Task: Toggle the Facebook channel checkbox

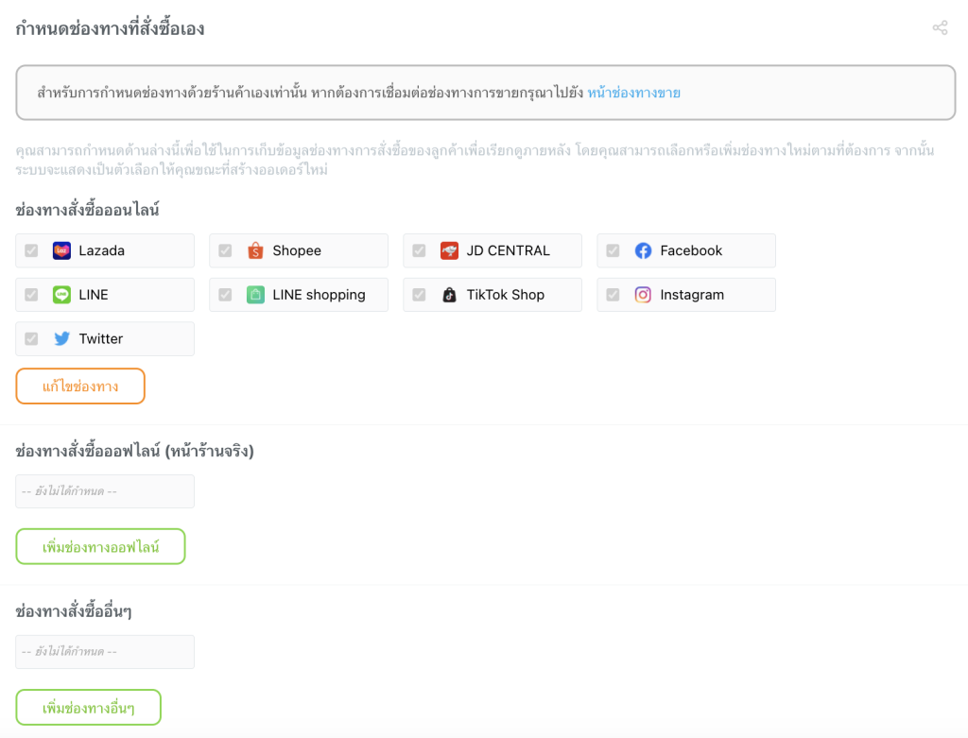Action: (x=613, y=250)
